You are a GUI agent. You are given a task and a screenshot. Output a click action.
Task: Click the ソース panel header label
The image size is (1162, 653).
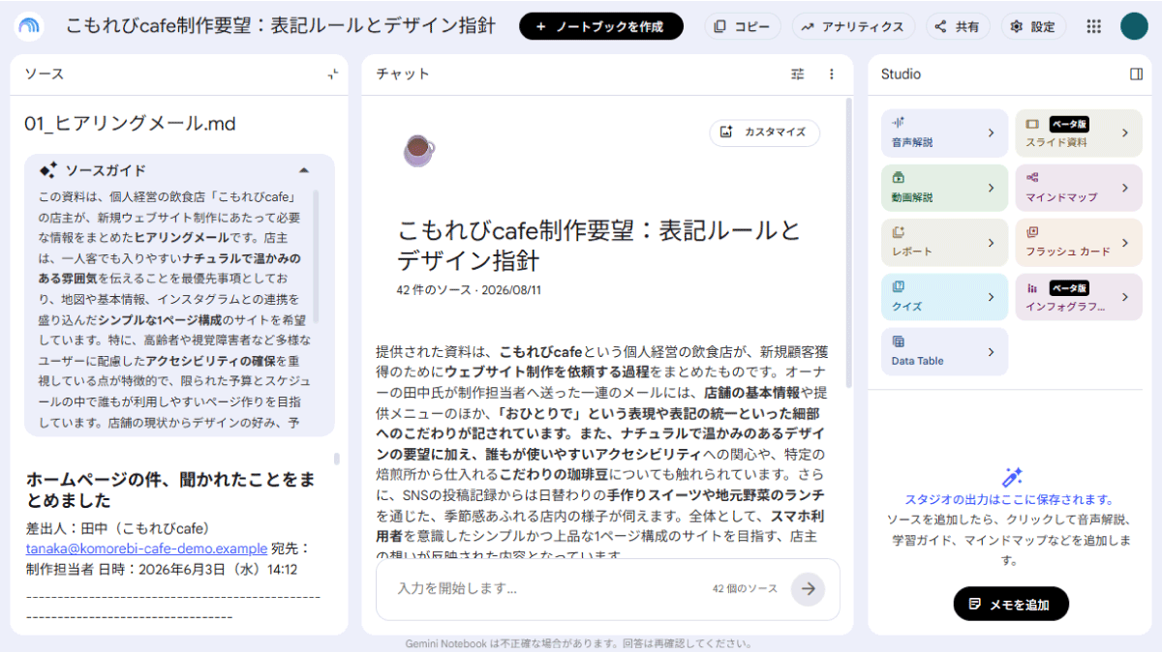[x=45, y=74]
